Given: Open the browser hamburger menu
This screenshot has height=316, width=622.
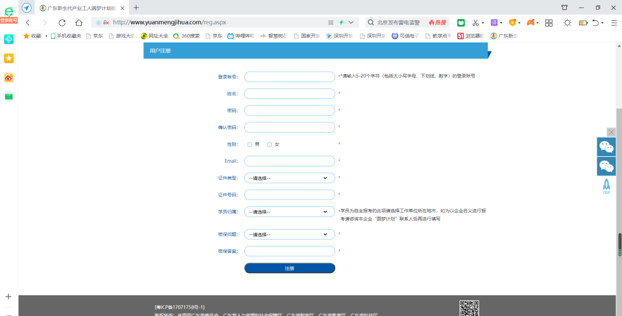Looking at the screenshot, I should (614, 22).
